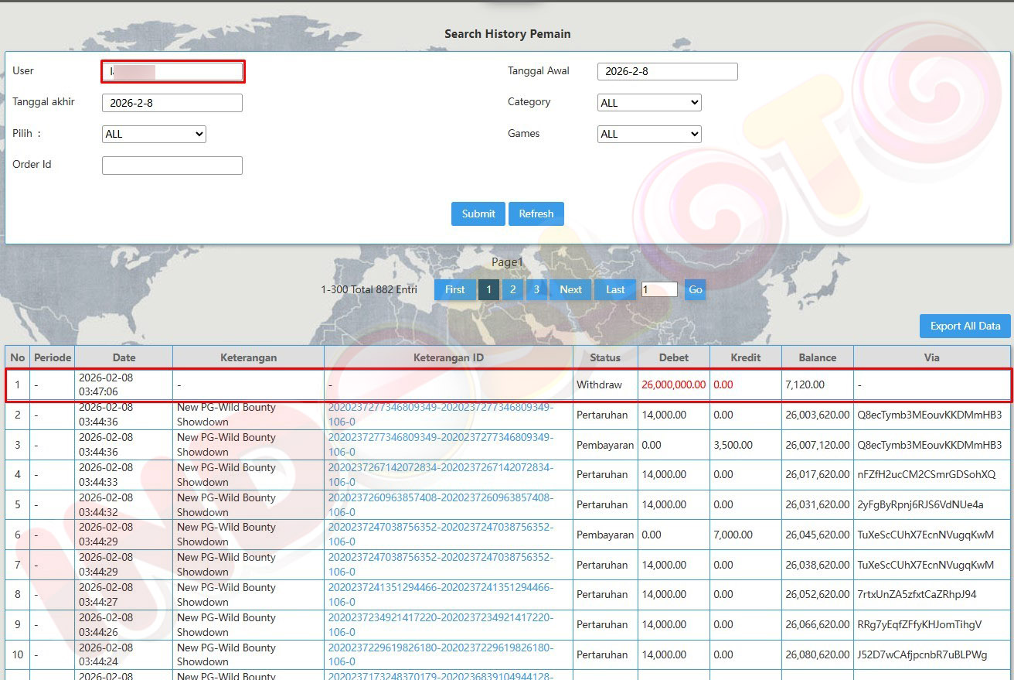Select page 2 in pagination
The image size is (1014, 680).
coord(512,289)
